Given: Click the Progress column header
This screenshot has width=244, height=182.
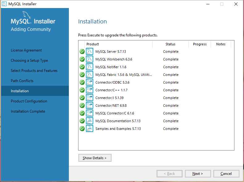Looking at the screenshot, I should pyautogui.click(x=200, y=44).
